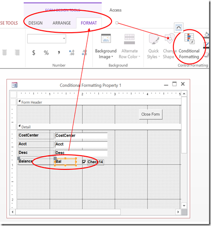Image resolution: width=211 pixels, height=226 pixels.
Task: Apply comma number format
Action: click(59, 52)
